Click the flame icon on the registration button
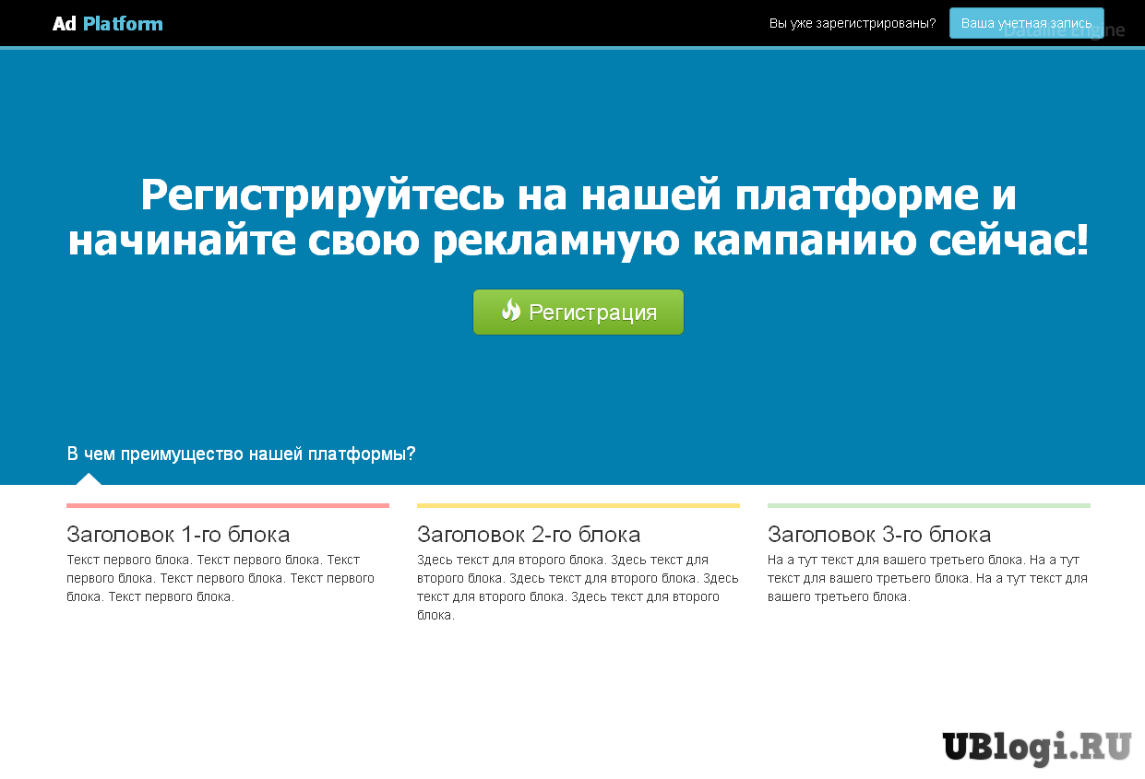The height and width of the screenshot is (779, 1145). pos(510,311)
